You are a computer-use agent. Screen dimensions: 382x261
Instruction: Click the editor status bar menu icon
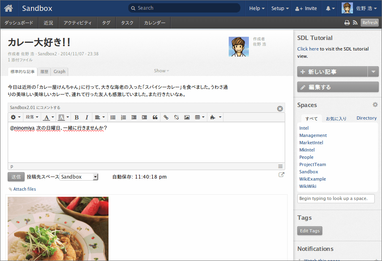tap(280, 166)
